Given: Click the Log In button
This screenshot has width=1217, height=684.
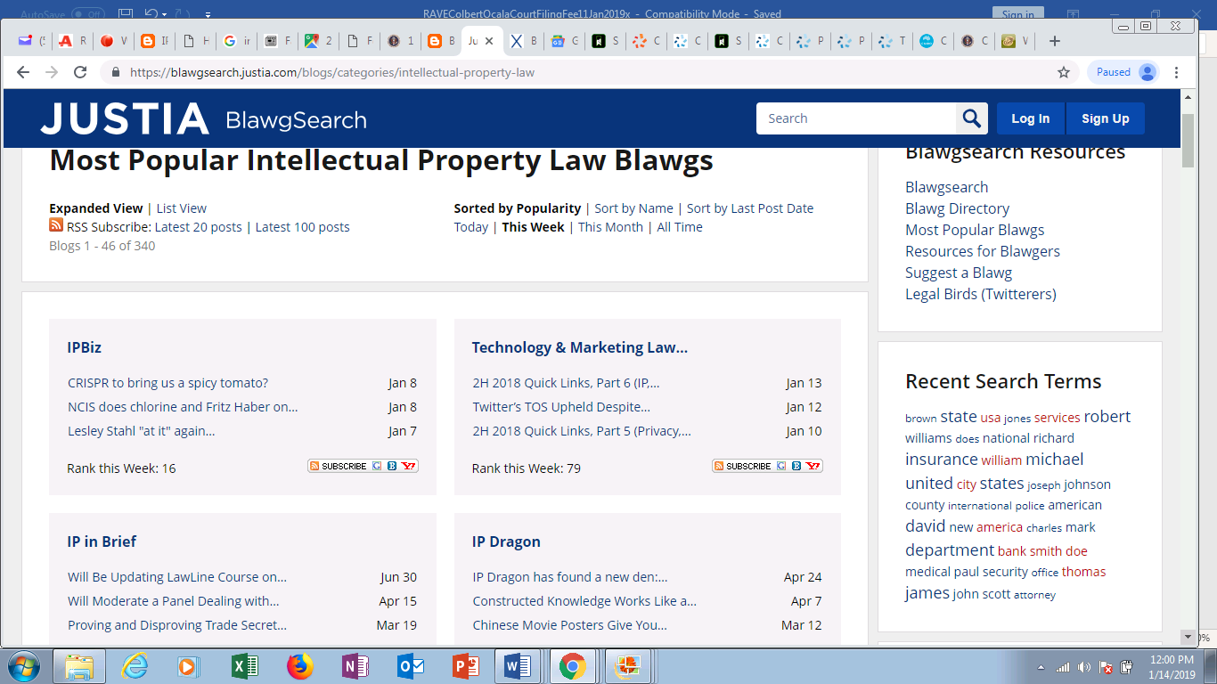Looking at the screenshot, I should pos(1030,118).
